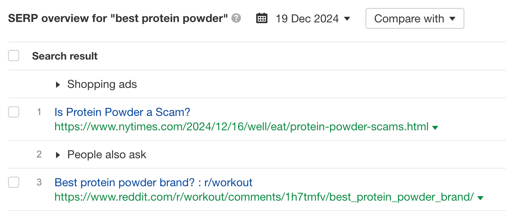The width and height of the screenshot is (506, 215).
Task: Open the dropdown arrow after the reddit URL
Action: 481,198
